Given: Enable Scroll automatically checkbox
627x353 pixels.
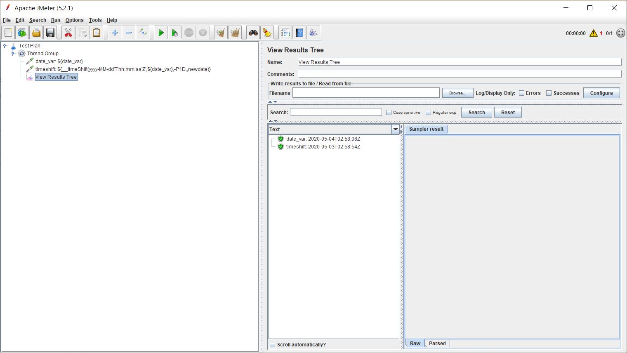Looking at the screenshot, I should [272, 345].
